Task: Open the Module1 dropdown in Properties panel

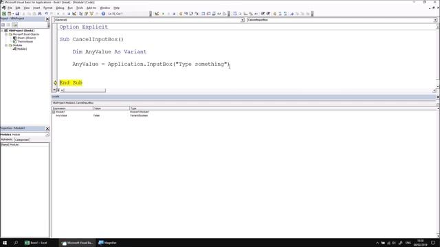Action: coord(47,134)
